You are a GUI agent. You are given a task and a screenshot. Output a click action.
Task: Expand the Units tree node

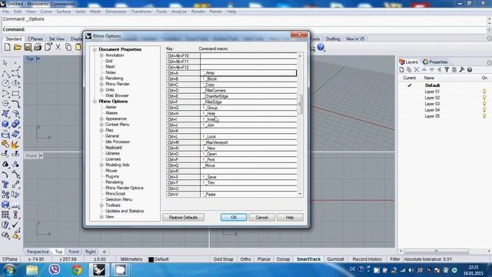101,90
